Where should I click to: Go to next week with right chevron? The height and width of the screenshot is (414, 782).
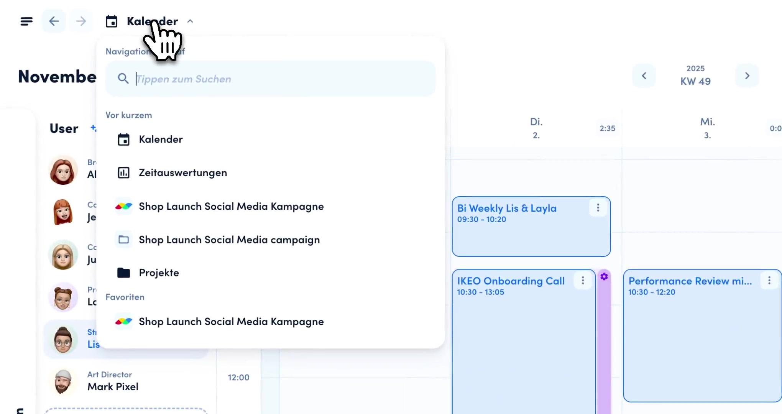[x=747, y=76]
